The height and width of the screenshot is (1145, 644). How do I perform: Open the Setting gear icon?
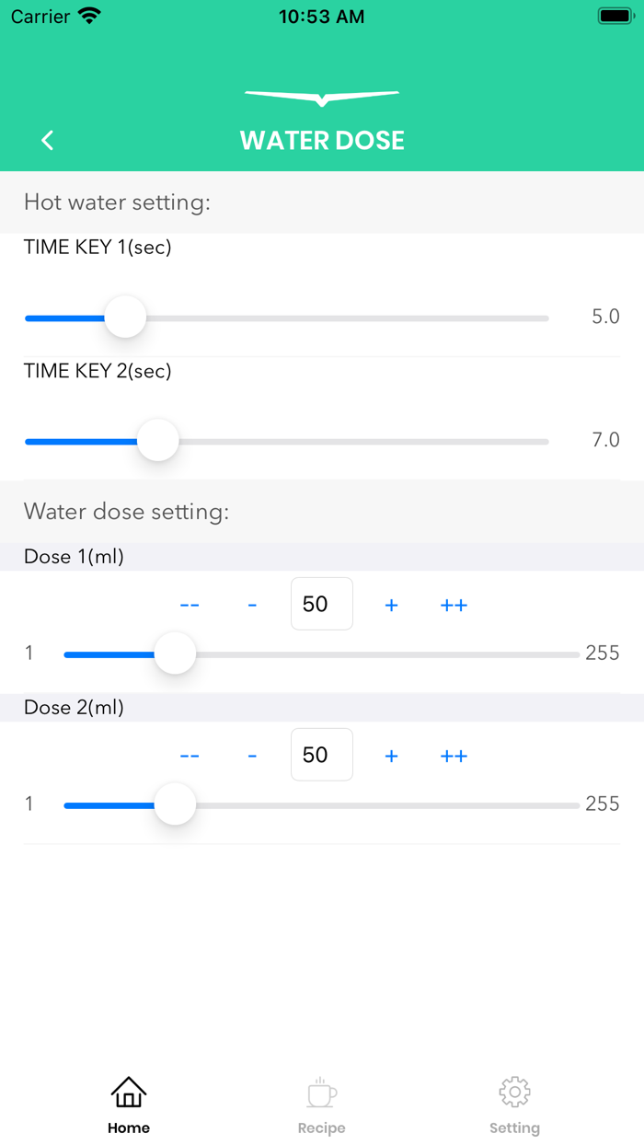514,1093
